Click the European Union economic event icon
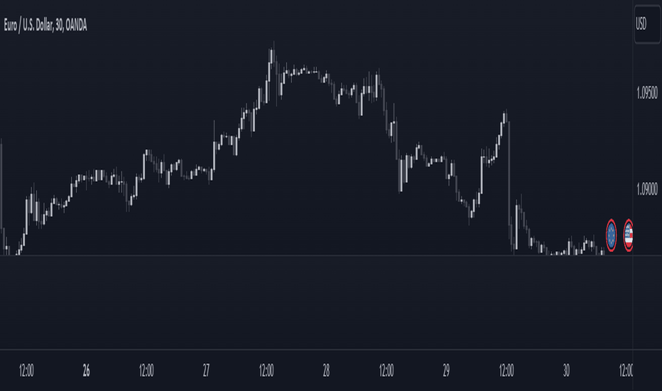This screenshot has width=662, height=391. [611, 235]
